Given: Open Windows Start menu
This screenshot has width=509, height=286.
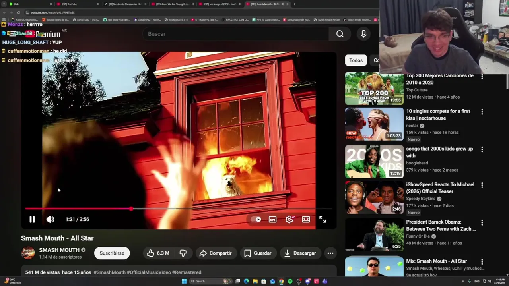Looking at the screenshot, I should 184,281.
